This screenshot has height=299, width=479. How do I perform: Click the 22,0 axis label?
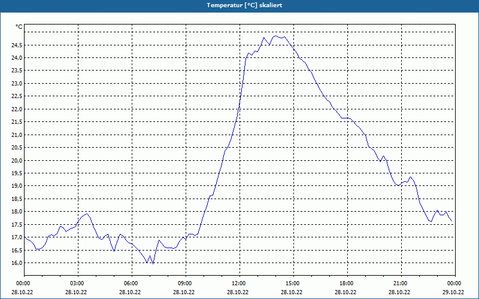coord(17,109)
